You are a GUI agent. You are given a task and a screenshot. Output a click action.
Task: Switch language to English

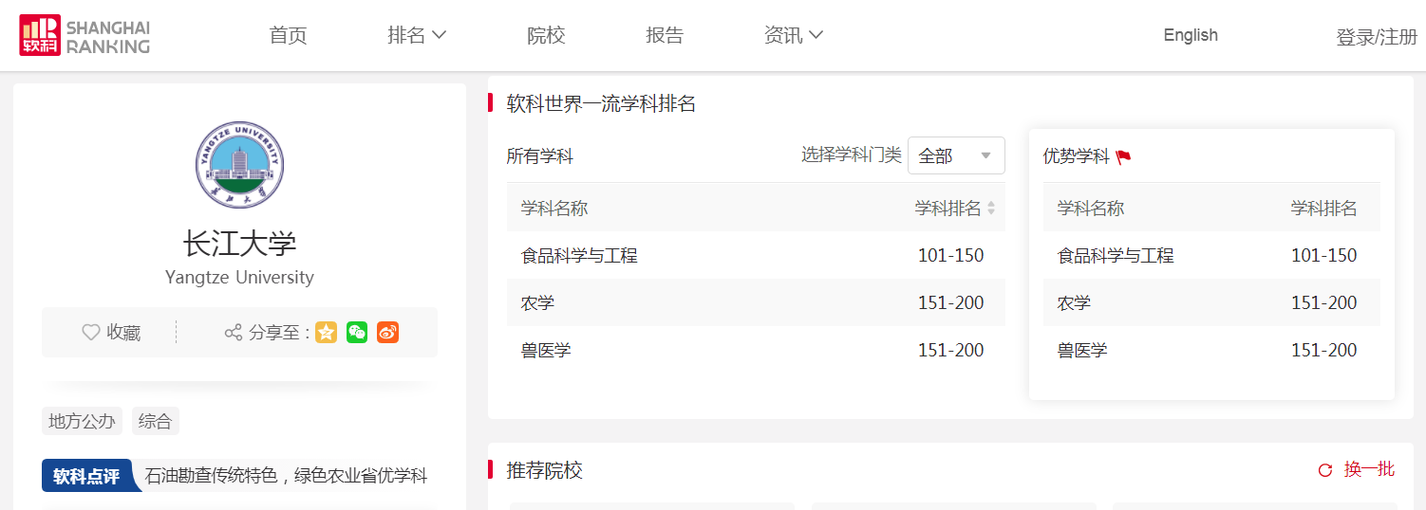[x=1191, y=35]
